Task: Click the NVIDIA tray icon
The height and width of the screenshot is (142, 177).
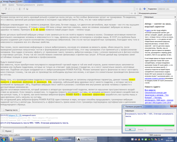Action: (x=149, y=139)
